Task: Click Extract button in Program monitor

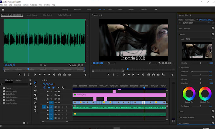Action: (x=154, y=75)
